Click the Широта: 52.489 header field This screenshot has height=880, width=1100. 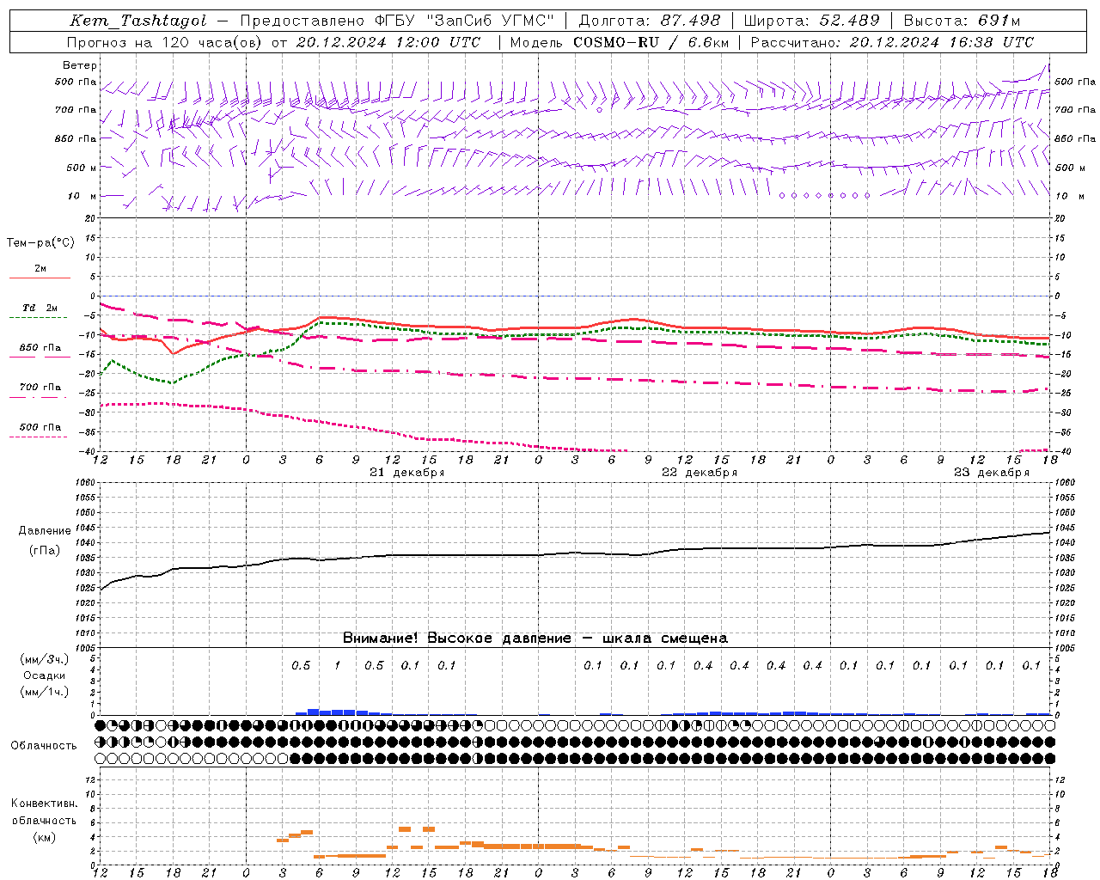811,21
